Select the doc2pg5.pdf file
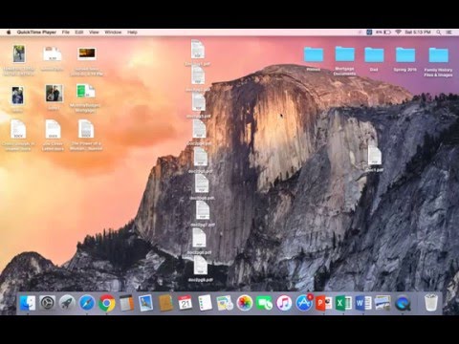Viewport: 459px width, 344px height. point(201,160)
